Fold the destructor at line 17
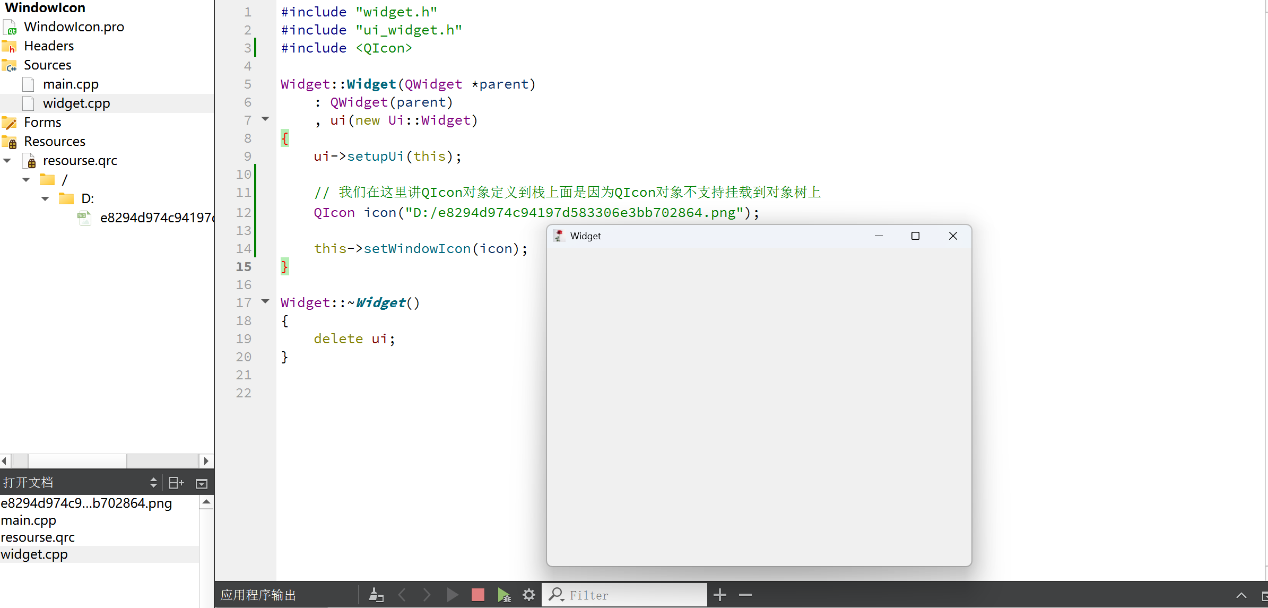Viewport: 1268px width, 608px height. (x=265, y=301)
